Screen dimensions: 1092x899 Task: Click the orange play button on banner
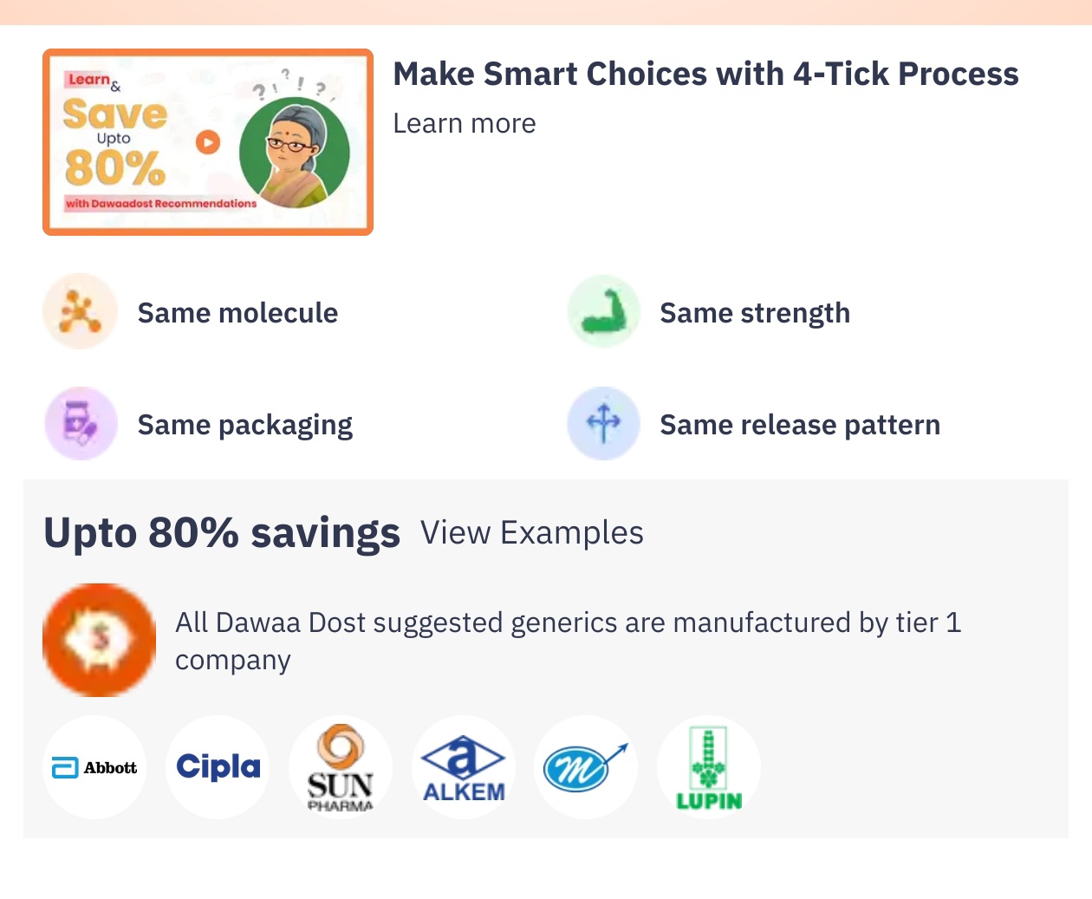[208, 141]
